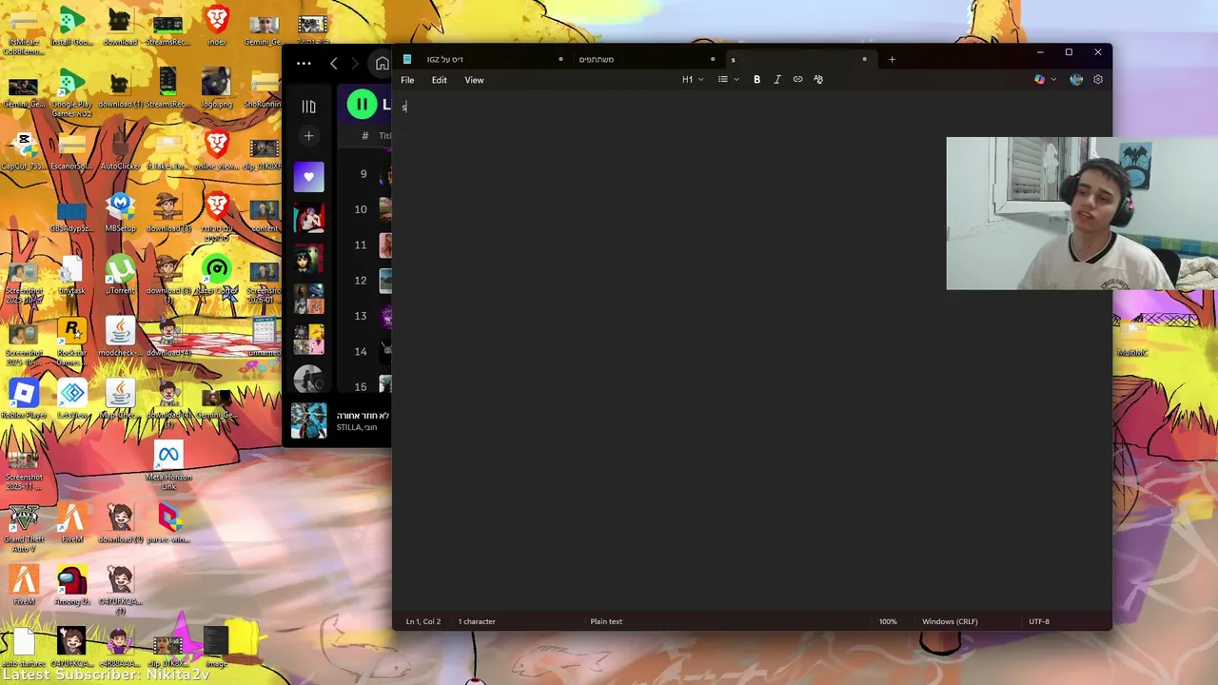The image size is (1218, 685).
Task: Open Liked Songs heart tile in Spotify
Action: coord(308,177)
